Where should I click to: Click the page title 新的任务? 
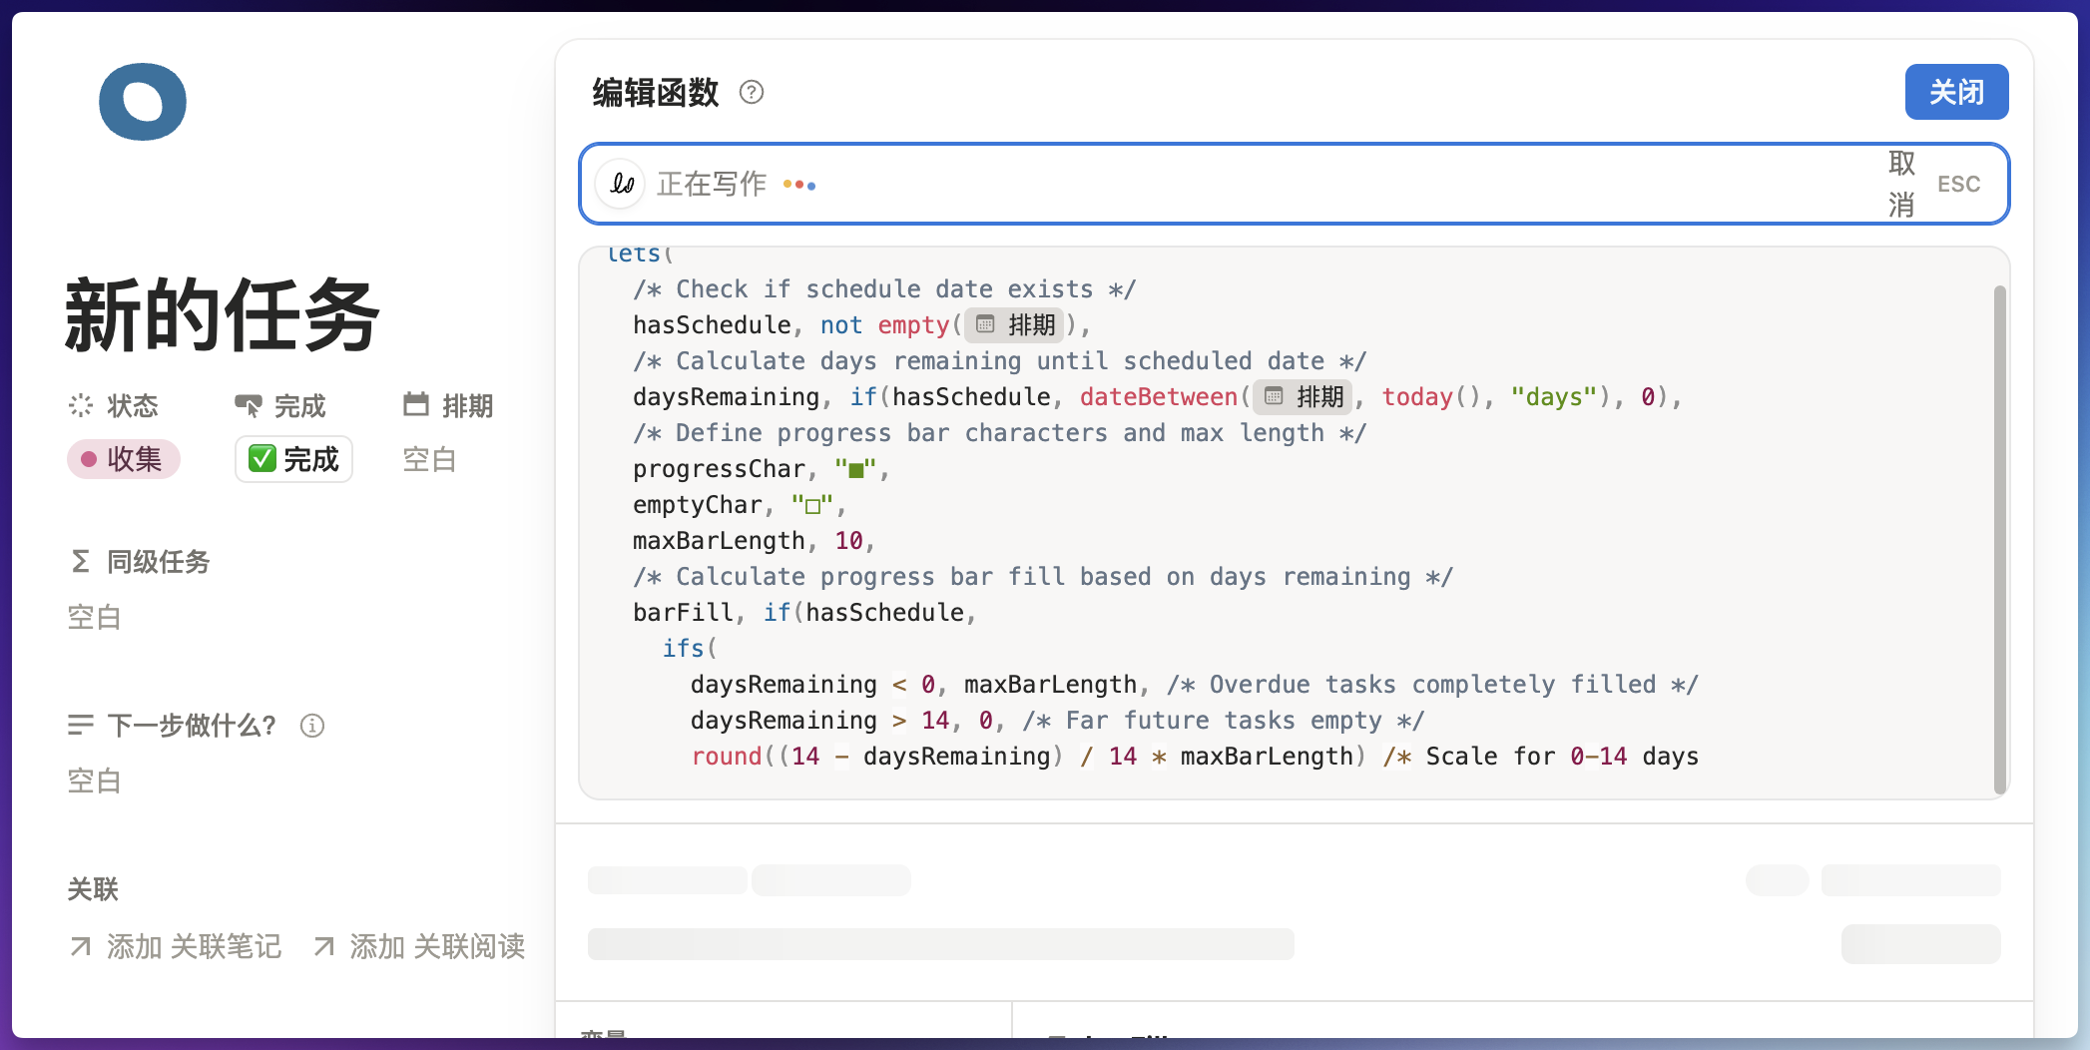[x=222, y=315]
